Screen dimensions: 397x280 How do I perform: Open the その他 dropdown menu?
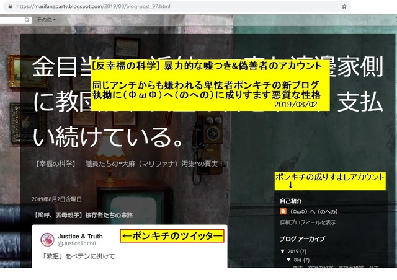tap(47, 19)
